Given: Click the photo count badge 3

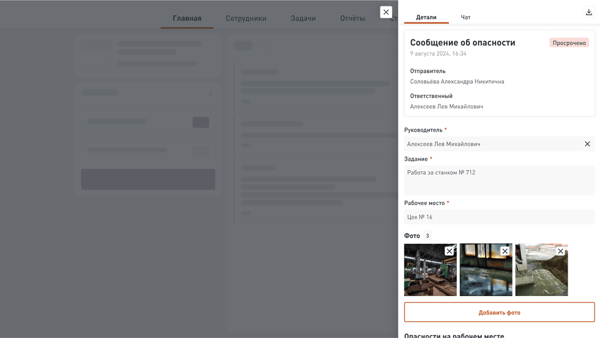Looking at the screenshot, I should (x=427, y=236).
